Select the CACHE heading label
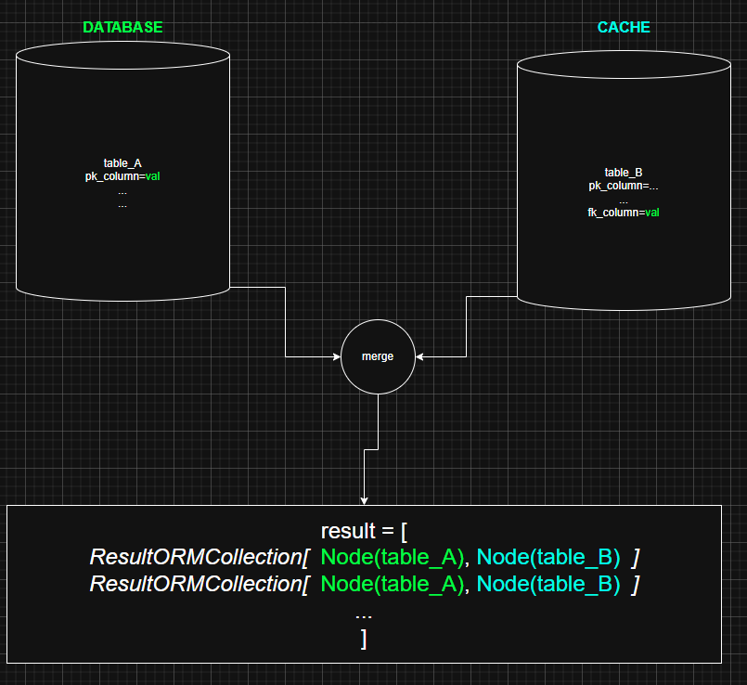Image resolution: width=747 pixels, height=685 pixels. [x=624, y=27]
